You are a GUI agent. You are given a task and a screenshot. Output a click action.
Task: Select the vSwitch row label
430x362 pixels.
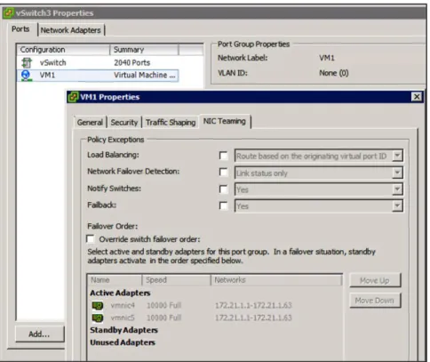[53, 62]
